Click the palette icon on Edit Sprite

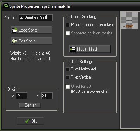pos(14,41)
